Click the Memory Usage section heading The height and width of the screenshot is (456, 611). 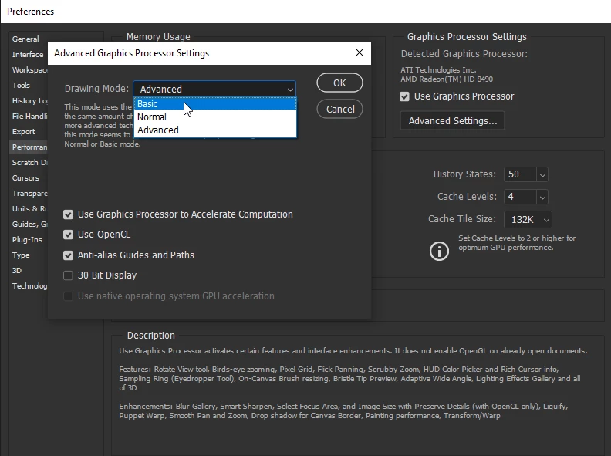click(158, 36)
